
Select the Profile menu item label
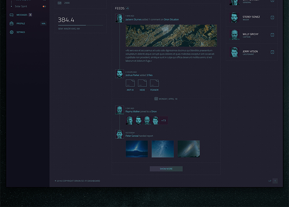pos(21,24)
